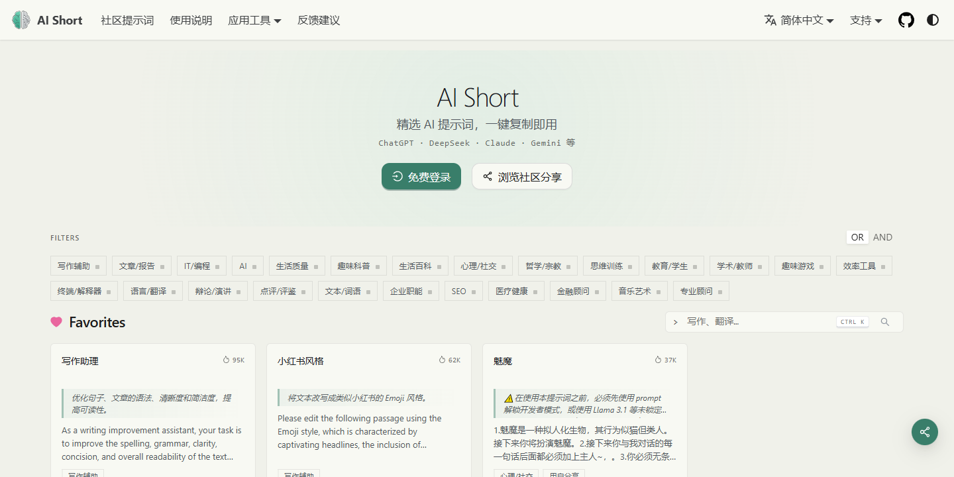
Task: Expand the 支持 dropdown menu
Action: point(866,20)
